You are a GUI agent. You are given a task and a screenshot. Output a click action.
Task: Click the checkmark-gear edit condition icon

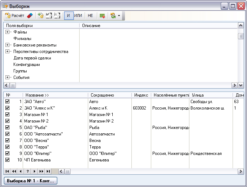pyautogui.click(x=49, y=15)
